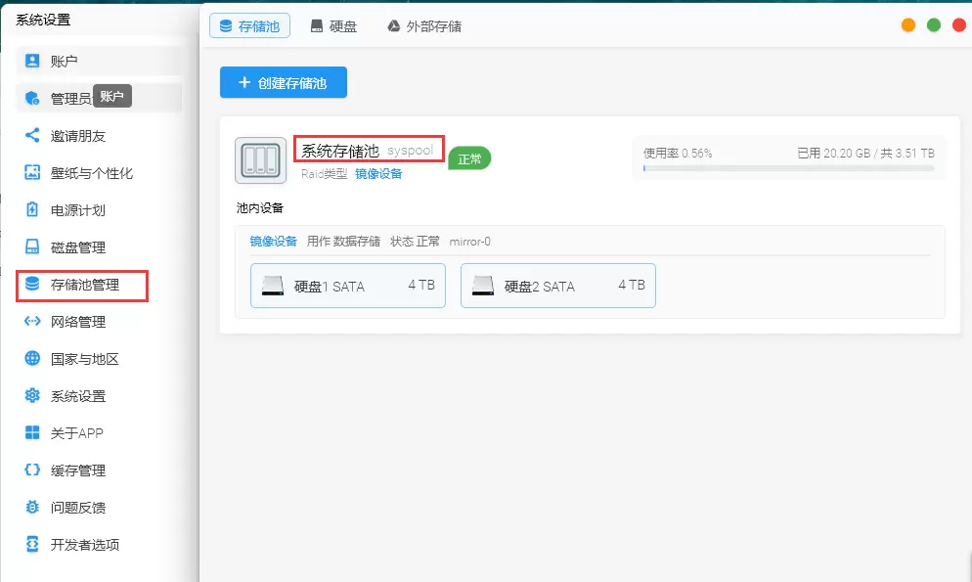Select 邀请朋友 in the sidebar
The width and height of the screenshot is (972, 582).
click(x=99, y=135)
